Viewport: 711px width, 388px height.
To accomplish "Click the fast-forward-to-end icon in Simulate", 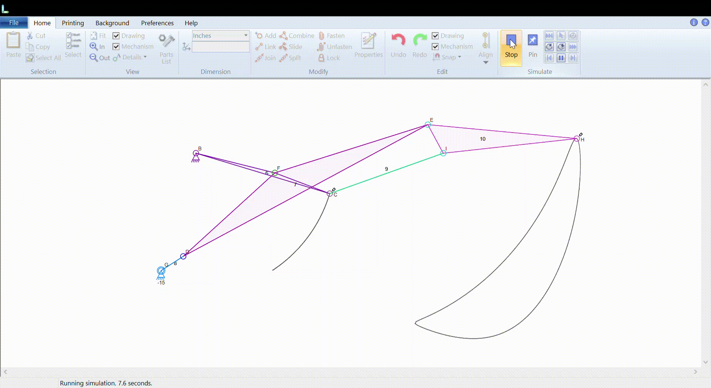I will click(549, 36).
